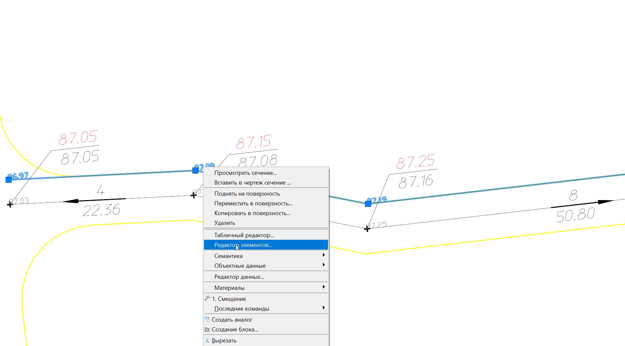Click the "Создать аналог" icon
Viewport: 625px width, 346px height.
207,320
